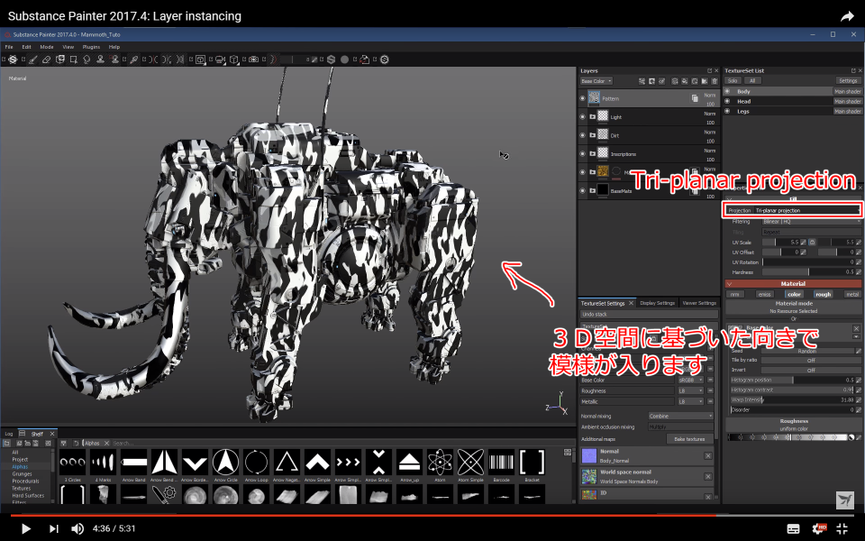
Task: Open the Mode menu
Action: click(47, 47)
